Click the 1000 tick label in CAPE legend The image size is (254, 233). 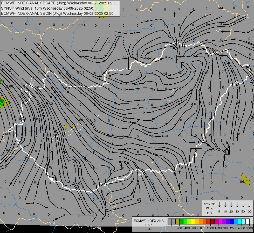pyautogui.click(x=210, y=228)
